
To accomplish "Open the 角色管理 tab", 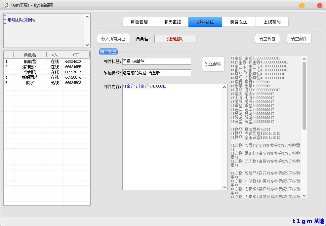I will pos(139,22).
